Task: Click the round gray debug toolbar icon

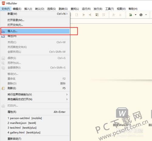Action: click(x=141, y=15)
